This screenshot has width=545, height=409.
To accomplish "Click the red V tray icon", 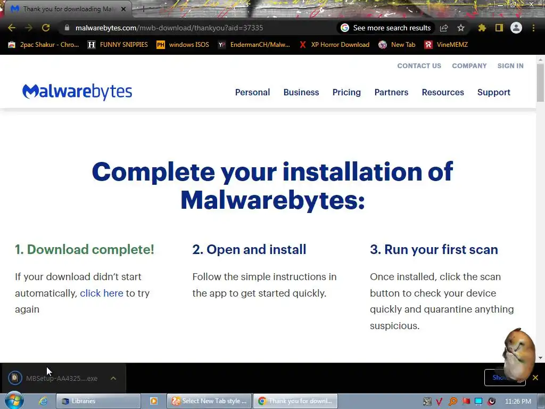I will point(439,402).
